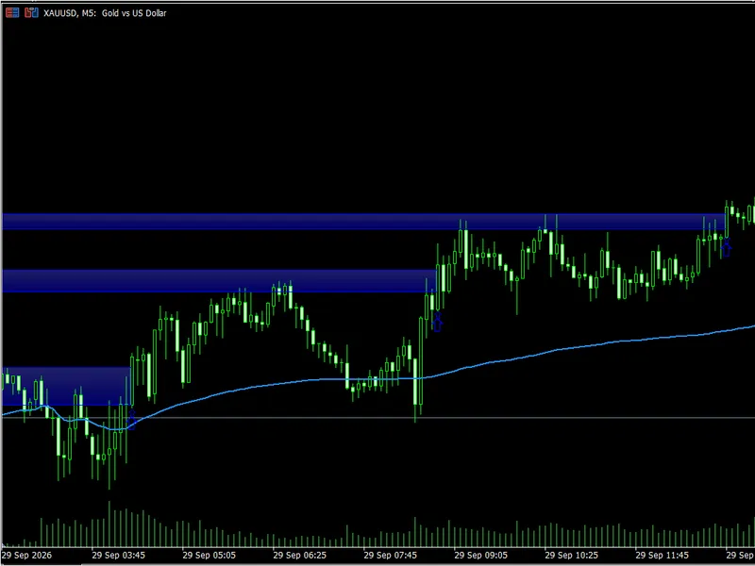Viewport: 755px width, 566px height.
Task: Click the 29 Sep 2026 date label
Action: pos(26,555)
